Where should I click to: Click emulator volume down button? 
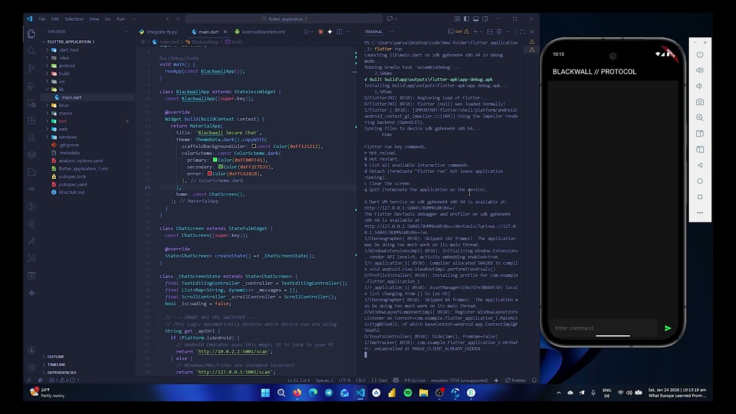700,86
